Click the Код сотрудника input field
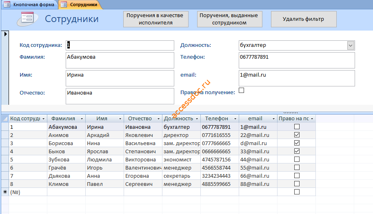Image resolution: width=373 pixels, height=214 pixels. click(120, 45)
